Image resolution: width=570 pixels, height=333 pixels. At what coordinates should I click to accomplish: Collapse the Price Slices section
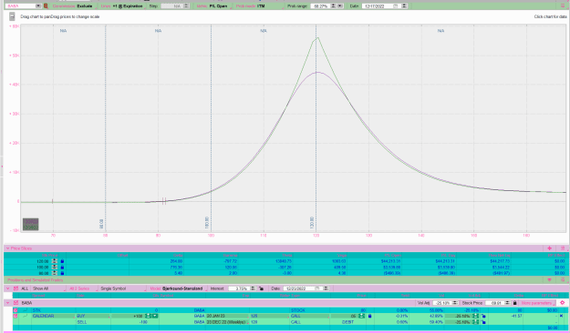coord(7,248)
